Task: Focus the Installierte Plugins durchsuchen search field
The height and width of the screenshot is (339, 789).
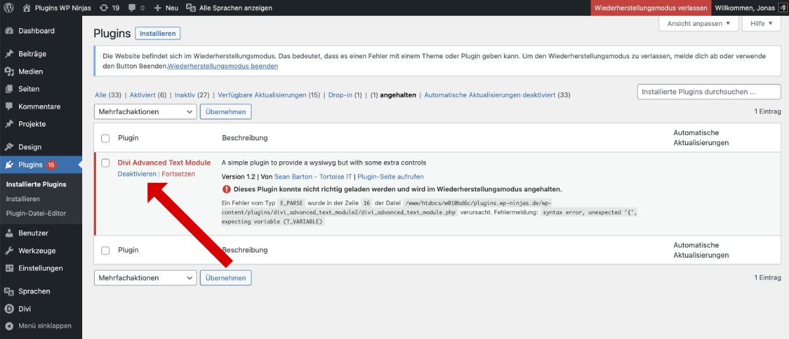Action: pos(709,92)
